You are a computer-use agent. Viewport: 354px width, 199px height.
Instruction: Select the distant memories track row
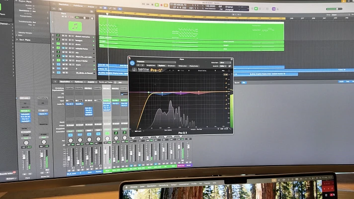[74, 36]
